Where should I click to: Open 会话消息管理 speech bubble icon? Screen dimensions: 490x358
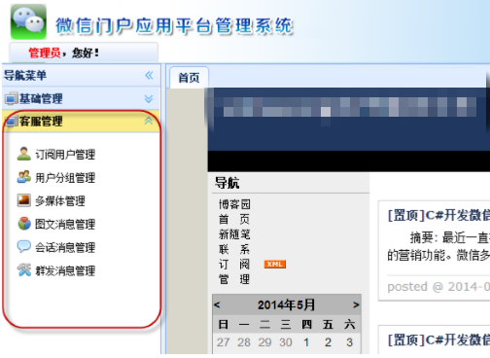click(x=24, y=247)
